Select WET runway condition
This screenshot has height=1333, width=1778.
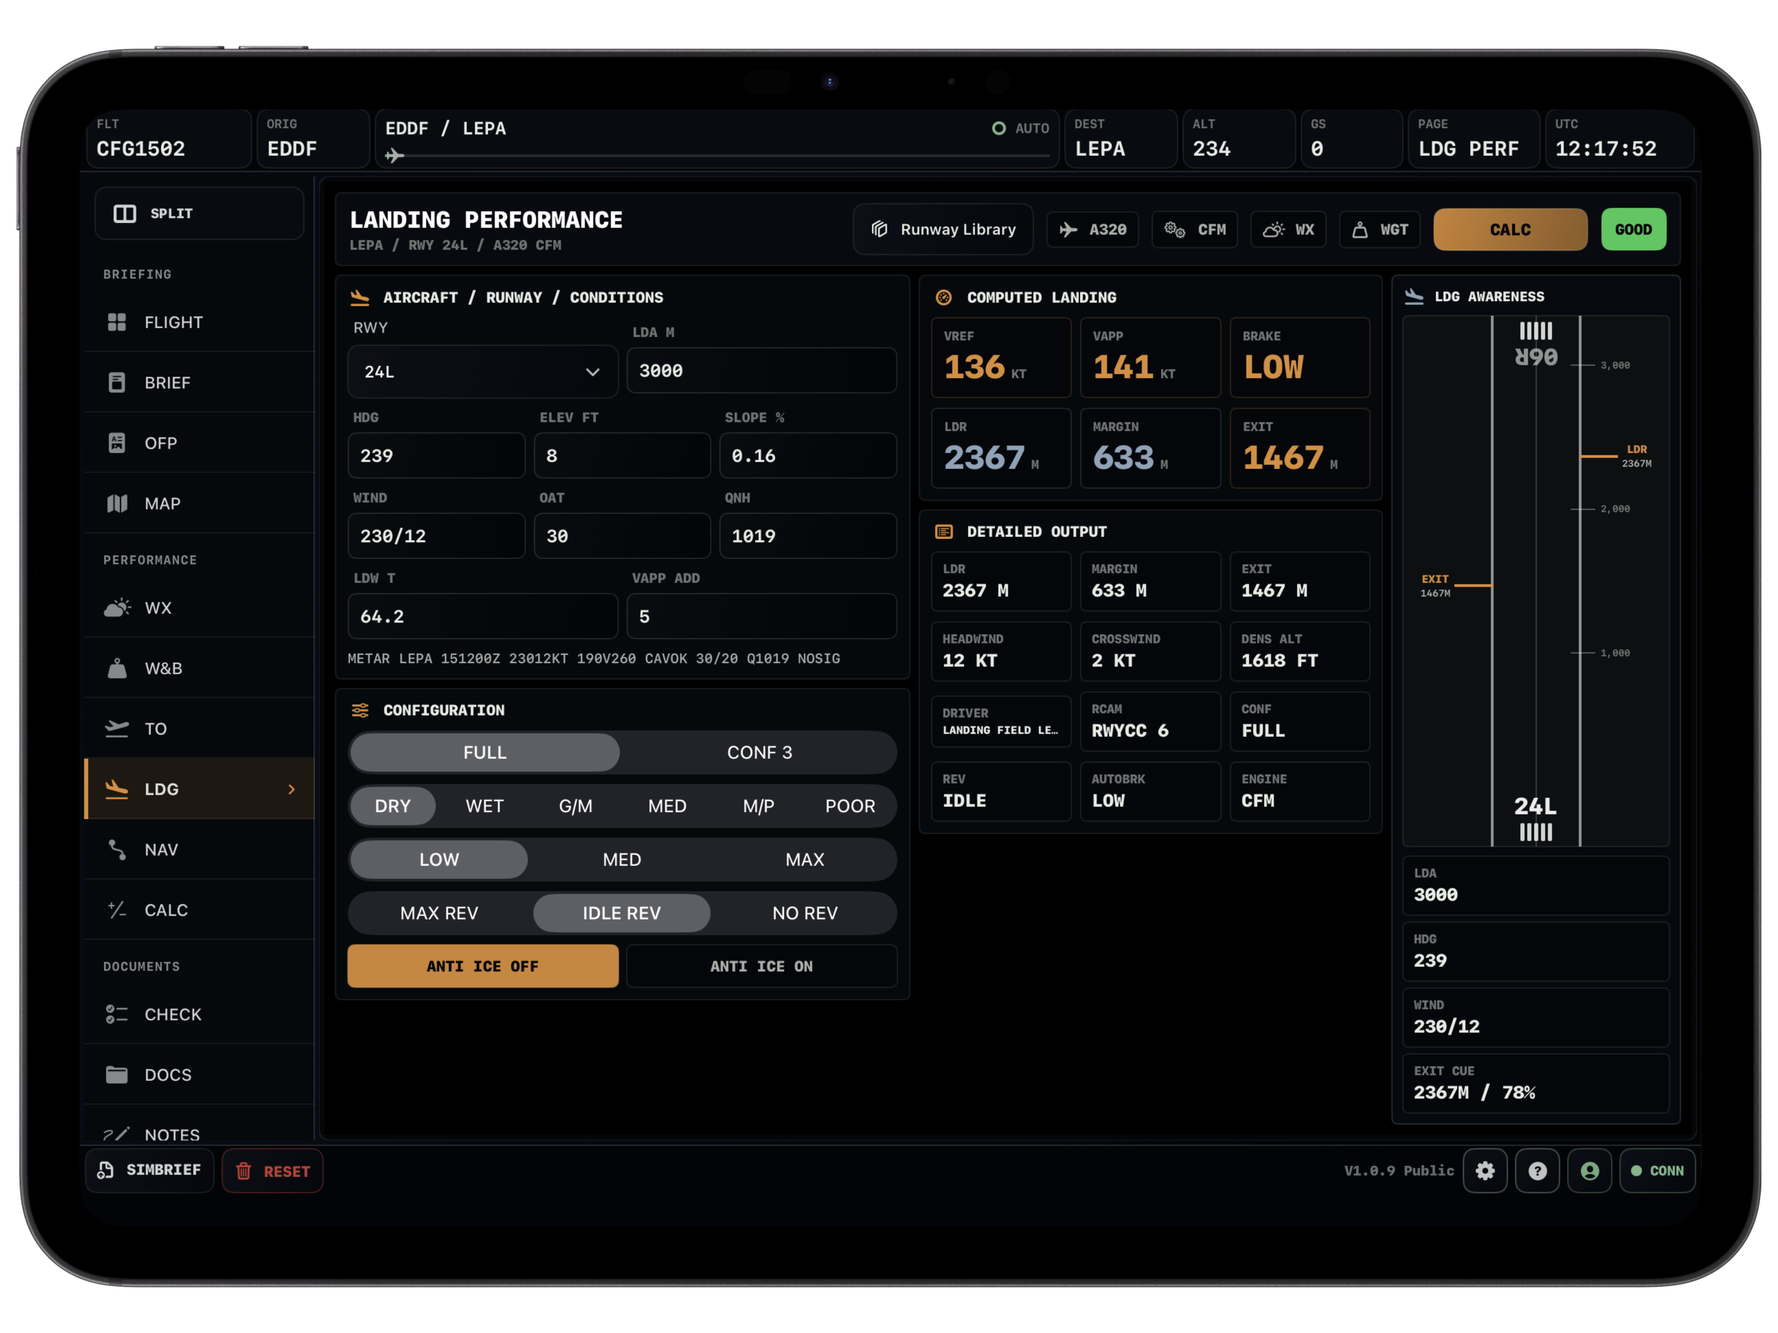485,806
